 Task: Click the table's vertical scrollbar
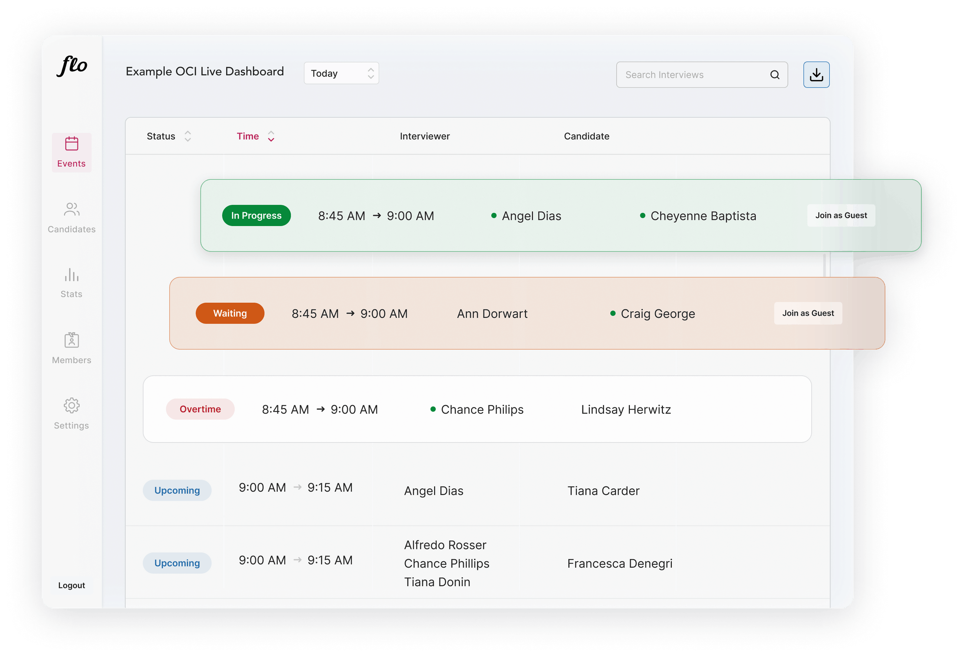(824, 265)
